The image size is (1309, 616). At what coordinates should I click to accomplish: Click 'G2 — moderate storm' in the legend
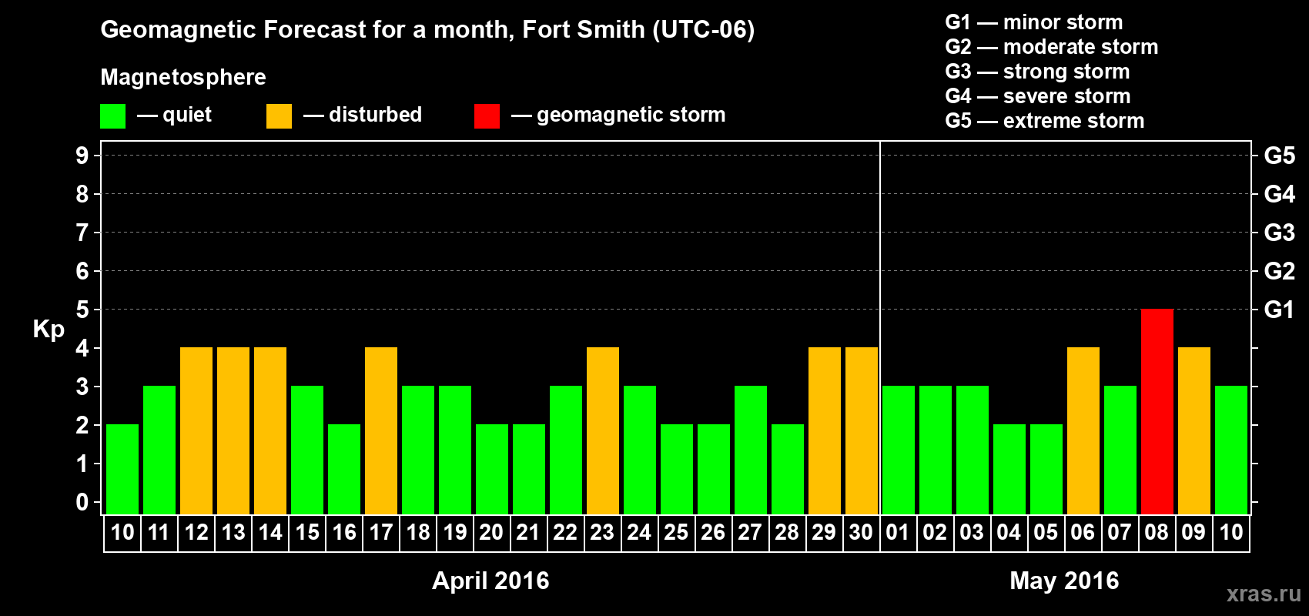pyautogui.click(x=1051, y=47)
